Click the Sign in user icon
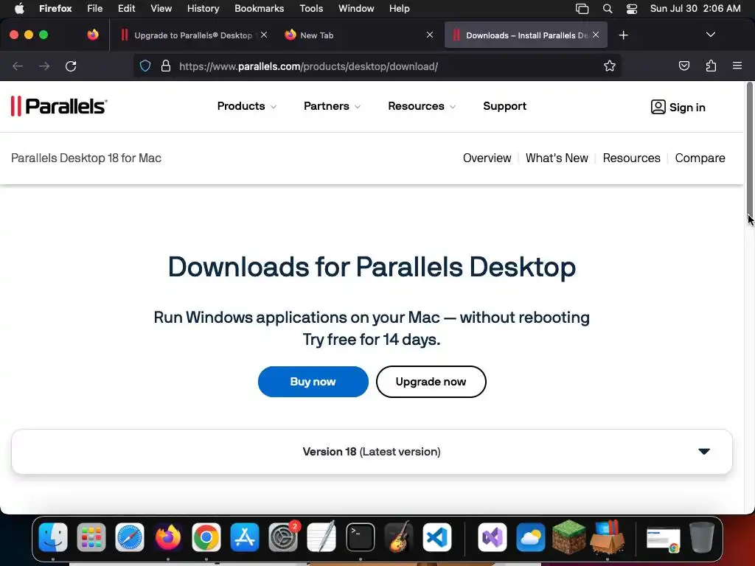The width and height of the screenshot is (755, 566). 658,107
